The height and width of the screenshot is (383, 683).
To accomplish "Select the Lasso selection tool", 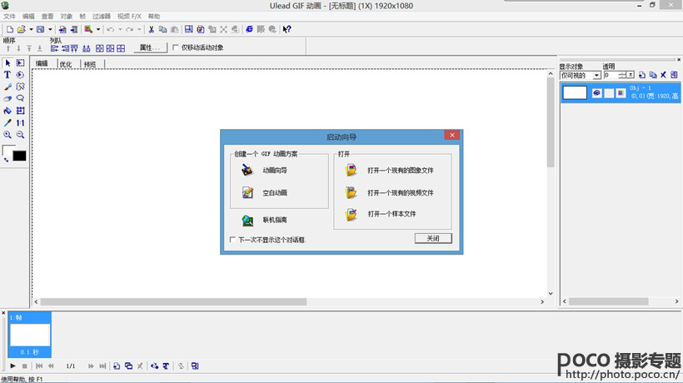I will 20,98.
